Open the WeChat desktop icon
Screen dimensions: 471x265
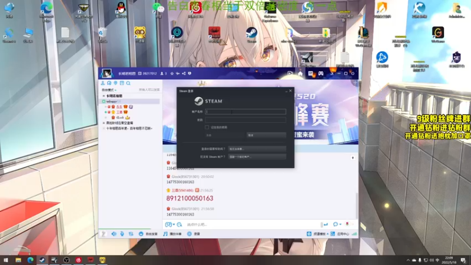pos(158,10)
